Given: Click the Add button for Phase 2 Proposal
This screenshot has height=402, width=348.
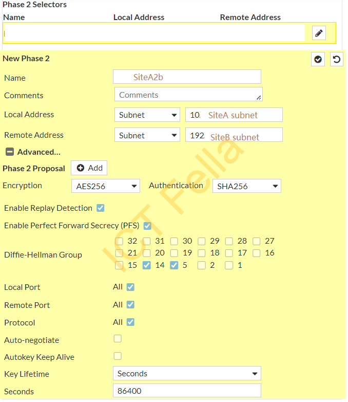Looking at the screenshot, I should [89, 168].
